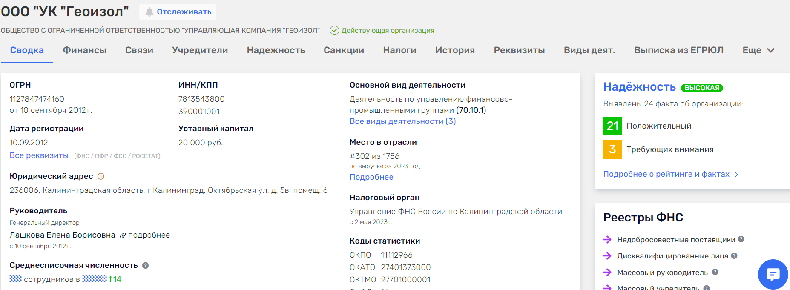Click the help icon beside Недобросовестные поставщики
This screenshot has width=790, height=290.
(x=741, y=239)
